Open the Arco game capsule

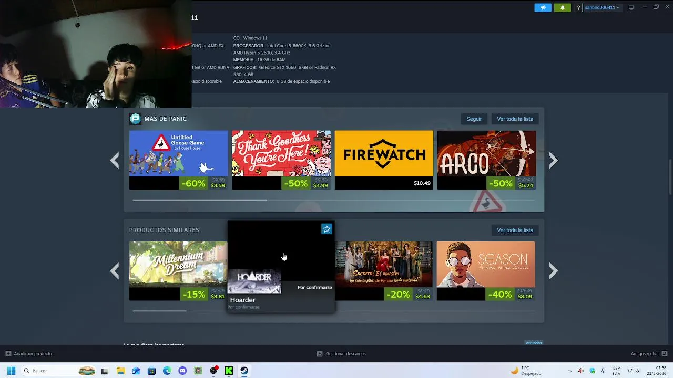coord(486,153)
